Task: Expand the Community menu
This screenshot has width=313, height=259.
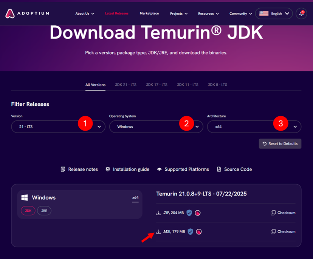Action: (240, 14)
